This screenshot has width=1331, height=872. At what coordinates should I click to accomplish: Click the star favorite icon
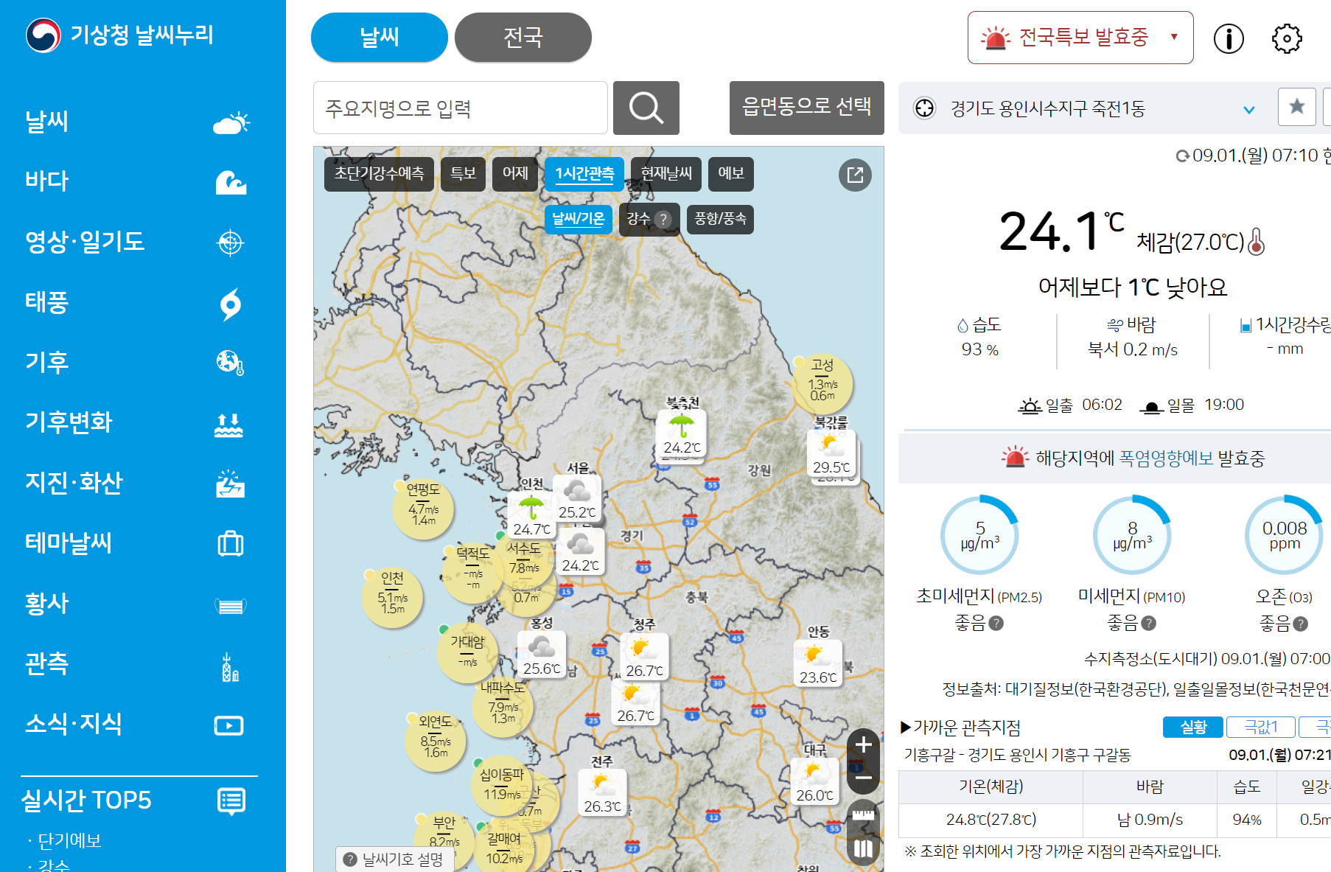(x=1297, y=107)
